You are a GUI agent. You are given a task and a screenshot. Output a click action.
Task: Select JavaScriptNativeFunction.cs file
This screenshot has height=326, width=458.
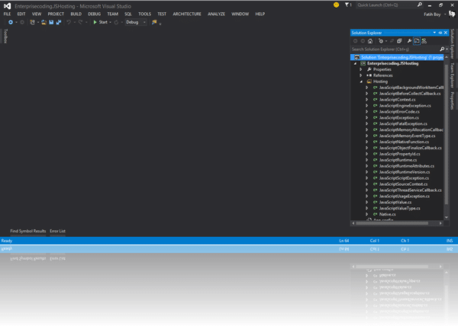[404, 142]
